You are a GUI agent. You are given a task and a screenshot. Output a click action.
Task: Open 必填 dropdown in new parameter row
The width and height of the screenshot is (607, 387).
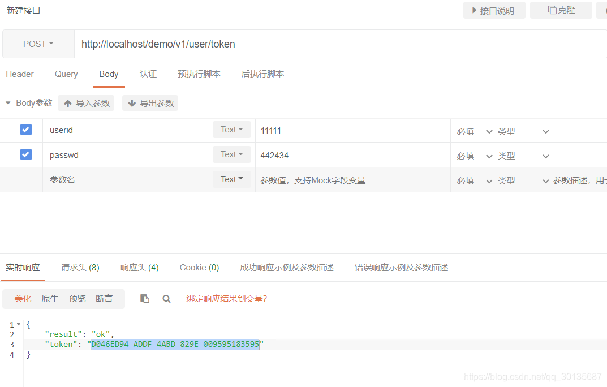pyautogui.click(x=474, y=180)
